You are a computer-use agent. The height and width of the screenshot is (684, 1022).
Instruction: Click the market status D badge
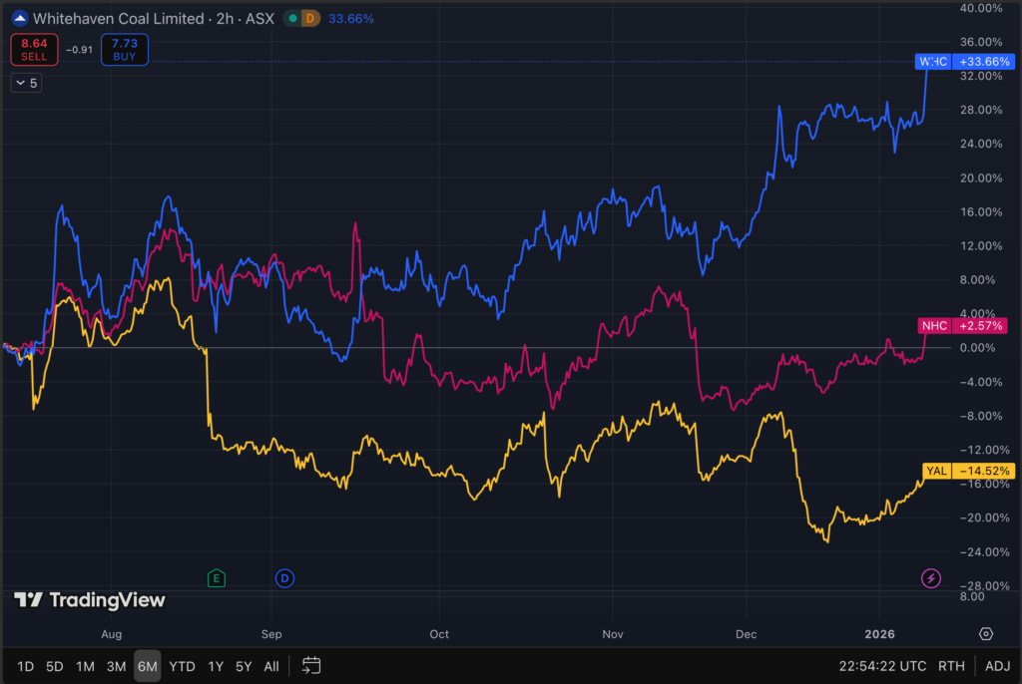[308, 18]
